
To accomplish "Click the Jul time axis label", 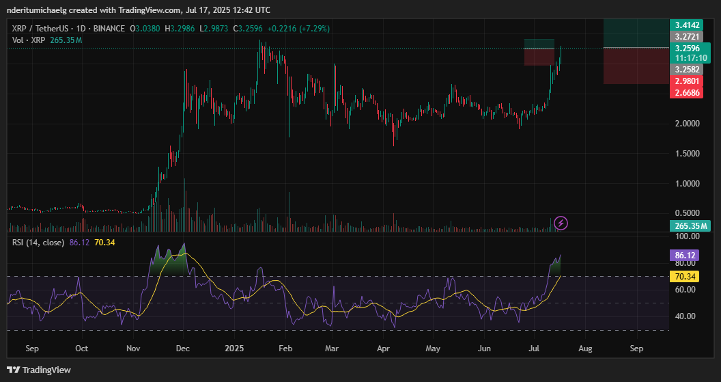I will coord(535,349).
